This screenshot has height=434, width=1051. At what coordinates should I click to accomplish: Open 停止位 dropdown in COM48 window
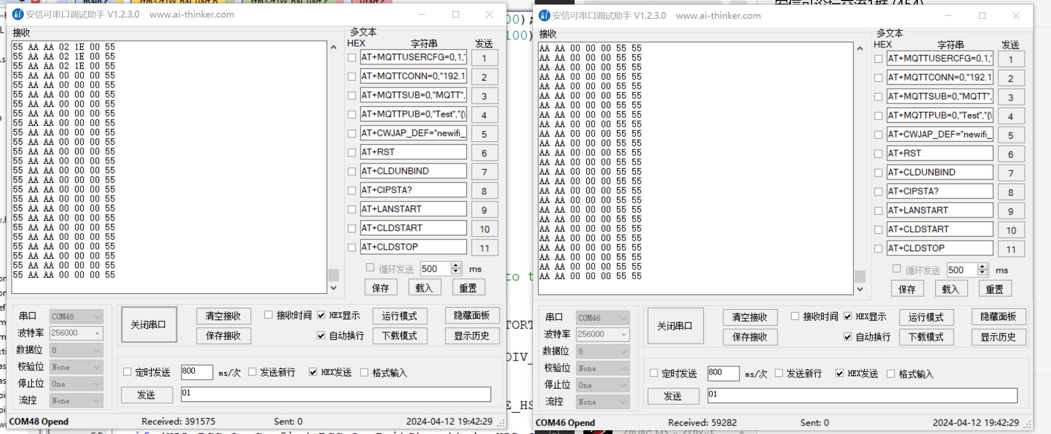coord(76,384)
